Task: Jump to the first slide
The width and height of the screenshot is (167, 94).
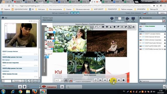Action: click(100, 80)
